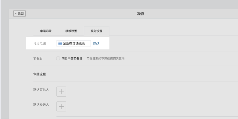Screen dimensions: 238x119
Task: Click the blue folder icon beside 企业微信通讯录
Action: [60, 43]
